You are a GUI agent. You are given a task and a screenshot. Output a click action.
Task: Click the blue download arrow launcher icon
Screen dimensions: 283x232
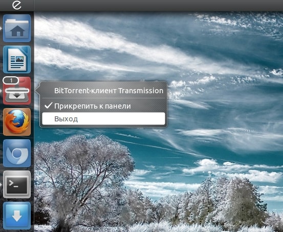[17, 216]
